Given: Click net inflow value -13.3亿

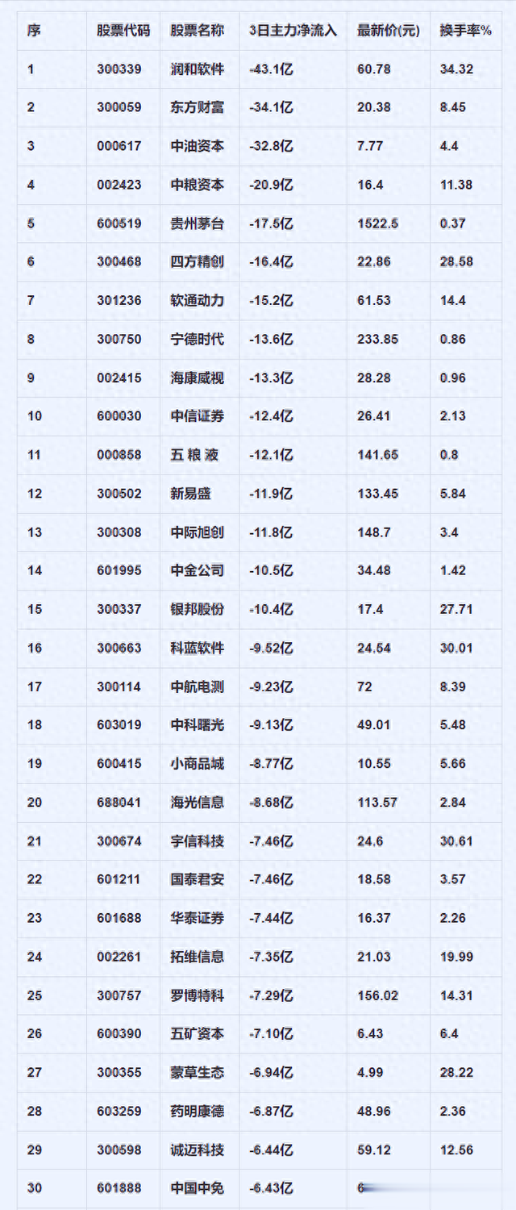Looking at the screenshot, I should click(271, 378).
